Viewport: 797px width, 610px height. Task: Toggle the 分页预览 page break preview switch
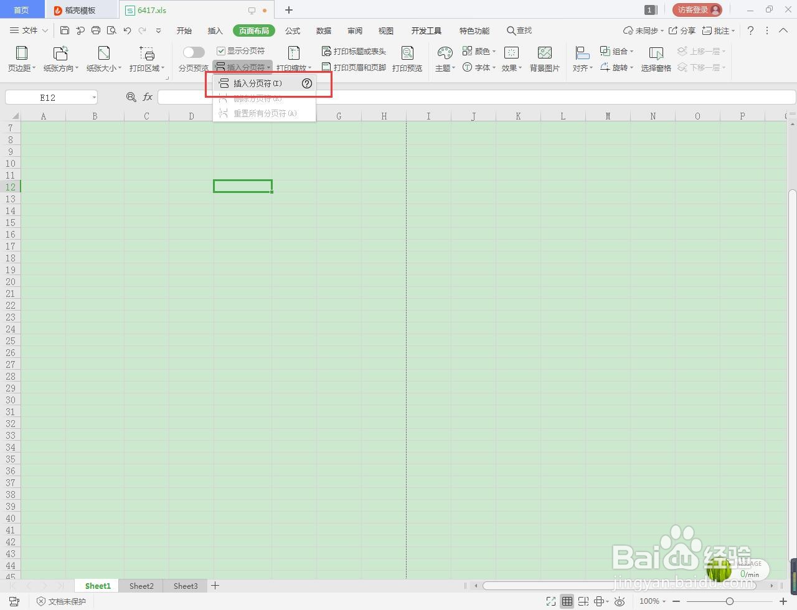193,51
